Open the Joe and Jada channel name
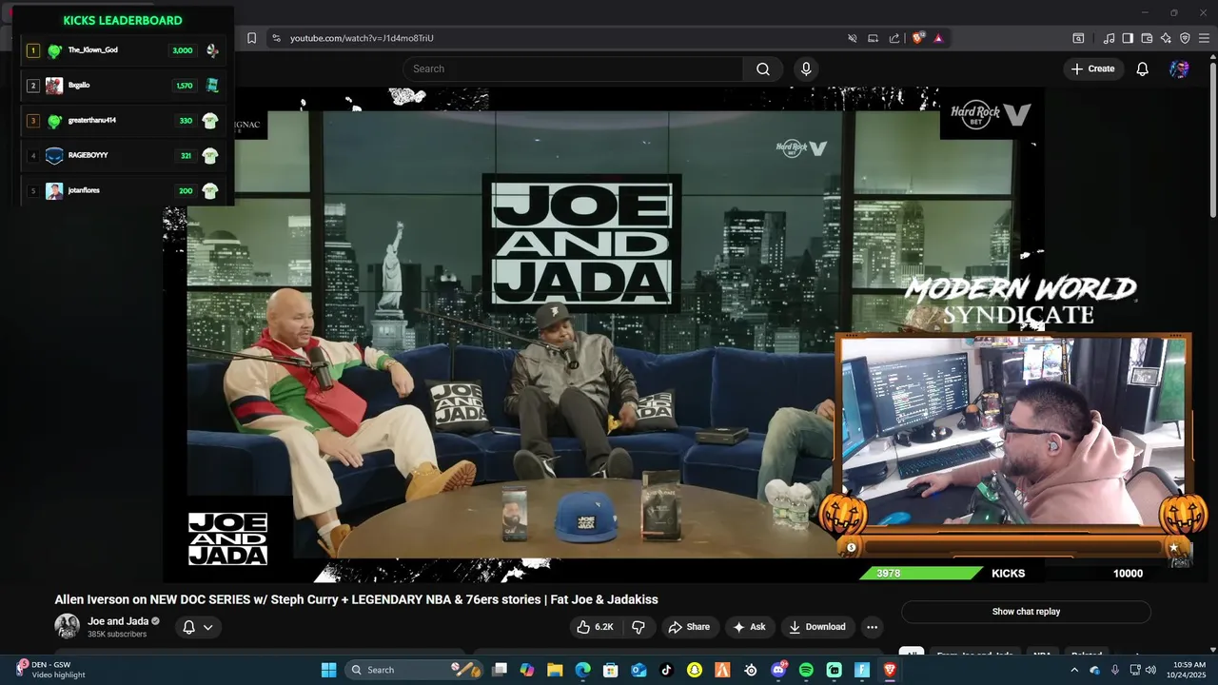The width and height of the screenshot is (1218, 685). click(118, 621)
